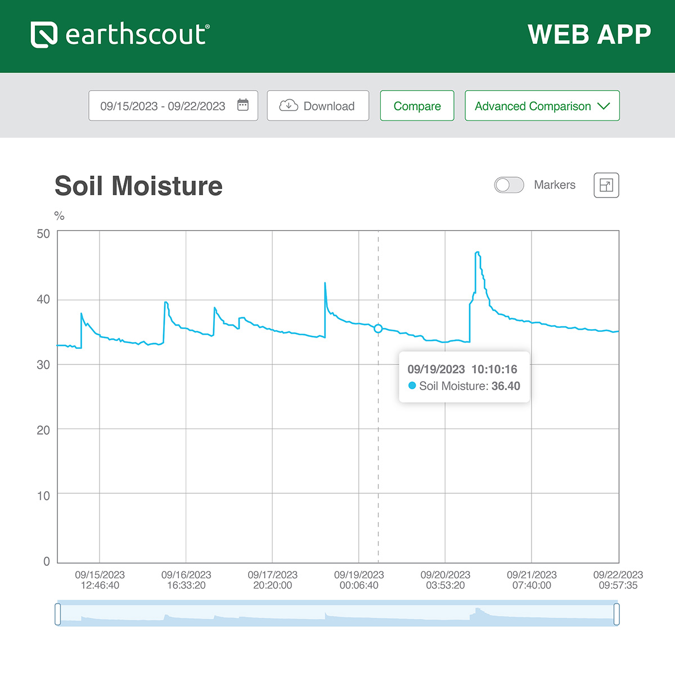The width and height of the screenshot is (675, 675).
Task: Expand chart with the fullscreen icon
Action: [x=606, y=185]
